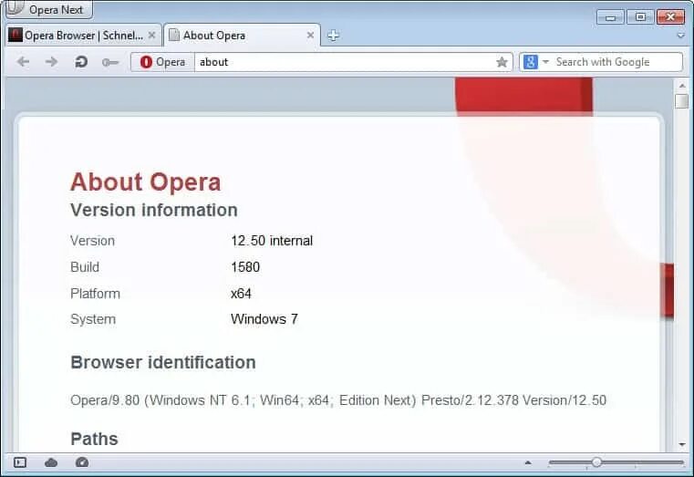Go back with the back arrow
Viewport: 694px width, 477px height.
[23, 62]
